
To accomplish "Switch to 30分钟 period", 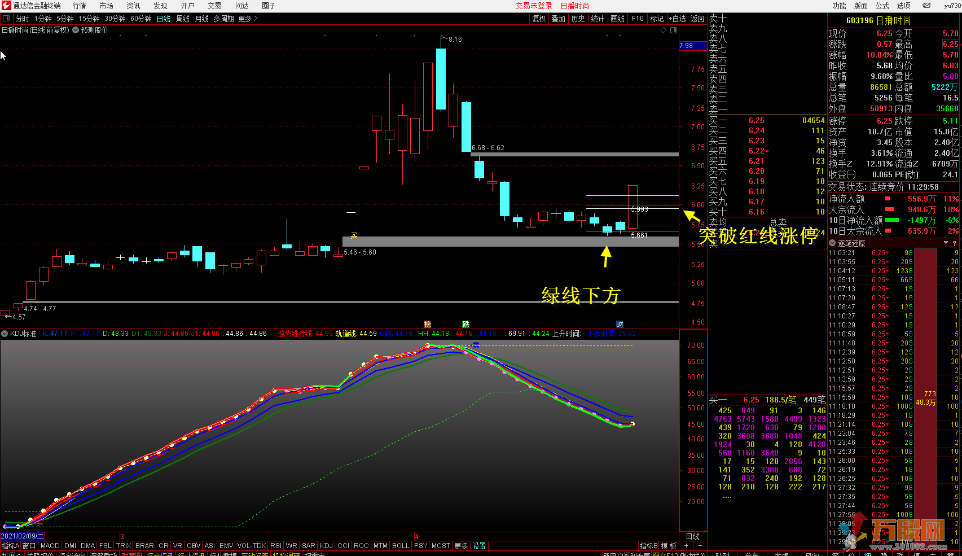I will coord(115,19).
